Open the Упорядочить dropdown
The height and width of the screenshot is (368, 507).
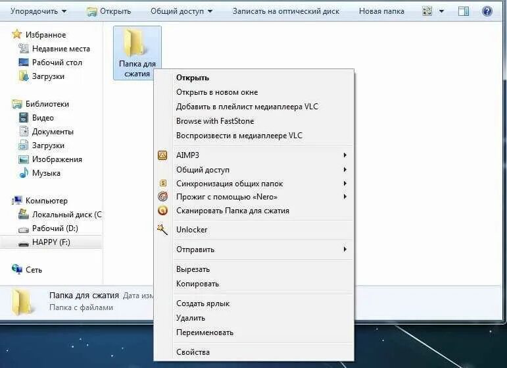pos(39,11)
